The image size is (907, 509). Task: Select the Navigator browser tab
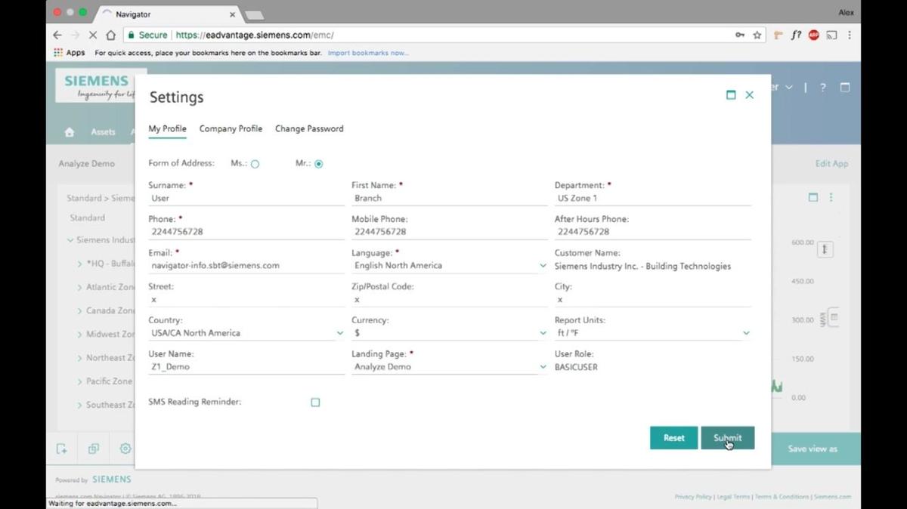168,14
